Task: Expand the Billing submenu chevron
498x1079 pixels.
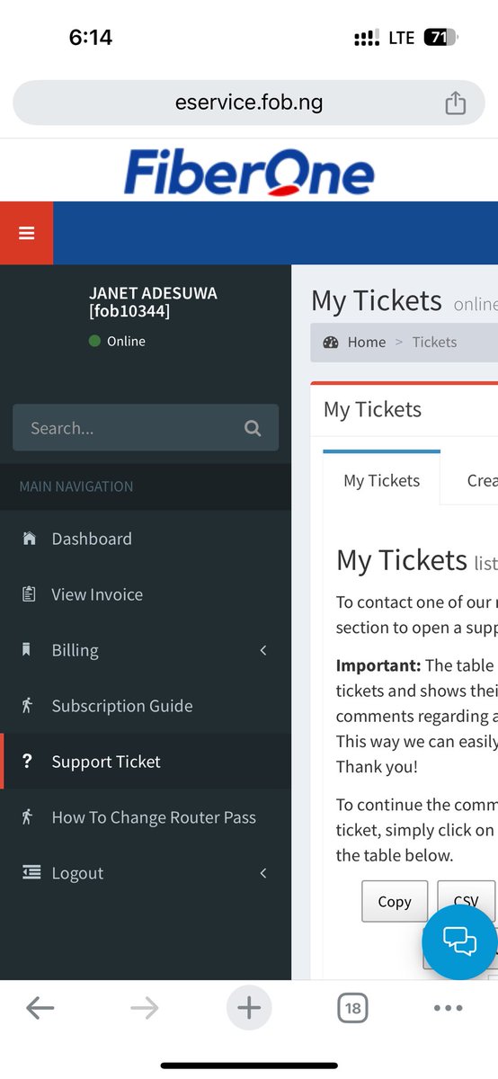Action: coord(263,650)
